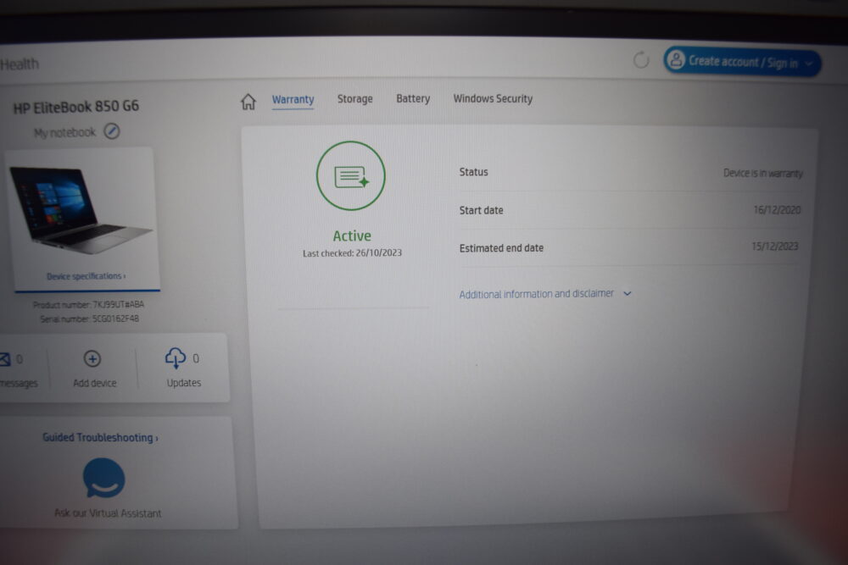Click estimated end date 15/12/2023 value
848x565 pixels.
point(774,246)
